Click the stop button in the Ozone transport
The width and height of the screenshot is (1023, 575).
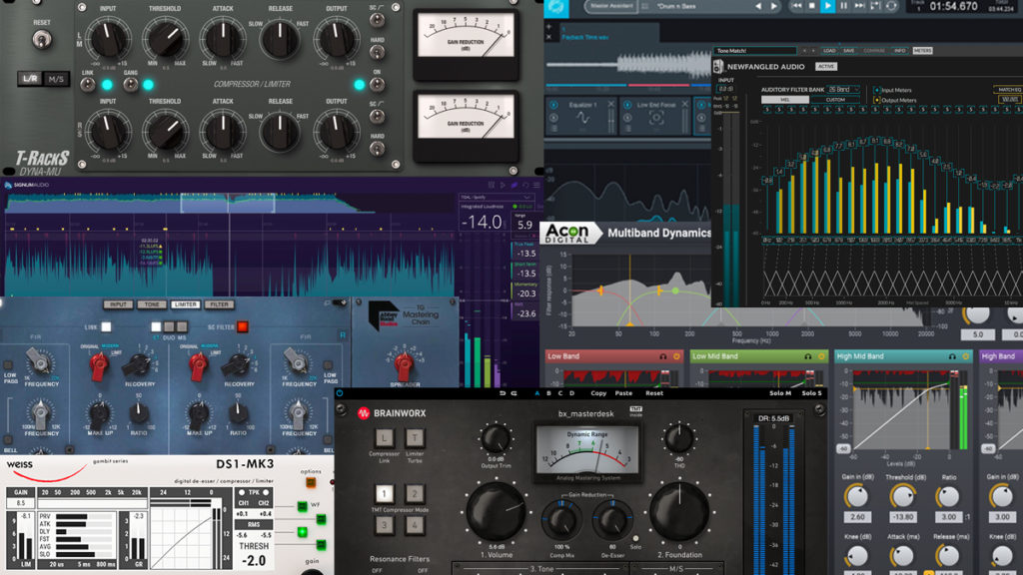point(811,6)
